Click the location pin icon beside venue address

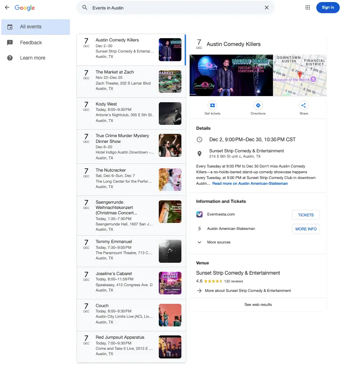pos(199,154)
